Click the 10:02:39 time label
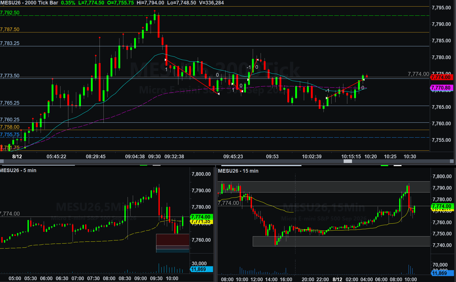This screenshot has height=282, width=456. pos(312,157)
